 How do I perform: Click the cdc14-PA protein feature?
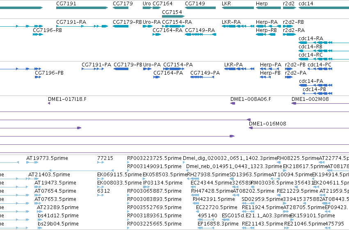[316, 85]
